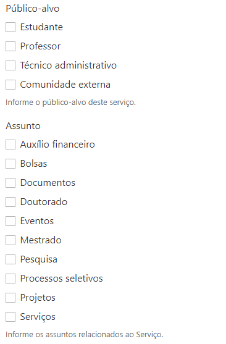
Task: Mark the Doutorado checkbox
Action: (x=10, y=202)
